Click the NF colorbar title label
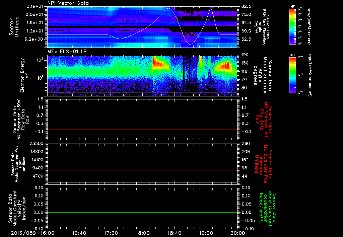The height and width of the screenshot is (237, 343). click(292, 7)
